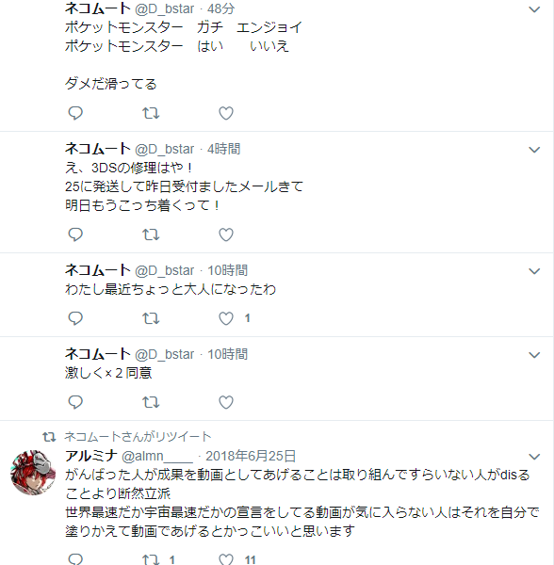Open アルミナ's profile avatar
This screenshot has width=554, height=565.
[x=33, y=472]
